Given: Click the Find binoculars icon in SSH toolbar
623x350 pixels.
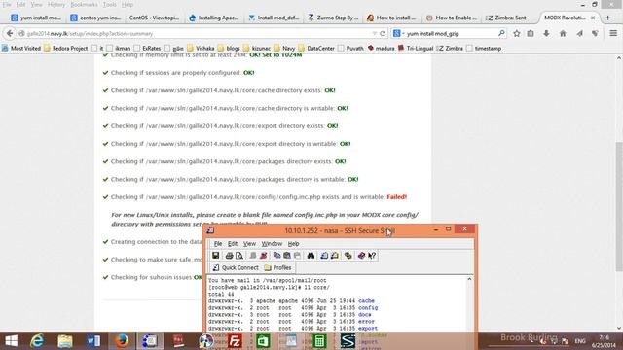Looking at the screenshot, I should (x=311, y=256).
